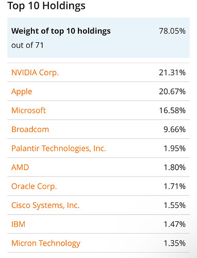Select Palantir's 1.95% weight value
This screenshot has height=258, width=197.
pos(174,149)
